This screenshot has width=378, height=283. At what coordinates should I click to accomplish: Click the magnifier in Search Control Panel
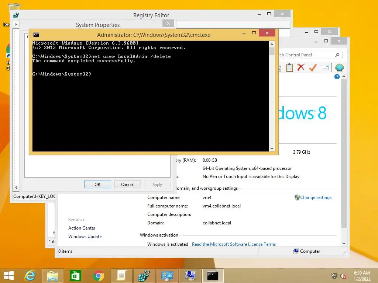tap(337, 55)
